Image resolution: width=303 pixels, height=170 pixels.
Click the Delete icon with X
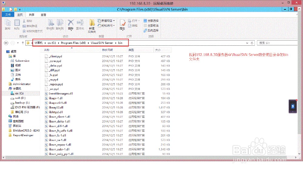[71, 23]
